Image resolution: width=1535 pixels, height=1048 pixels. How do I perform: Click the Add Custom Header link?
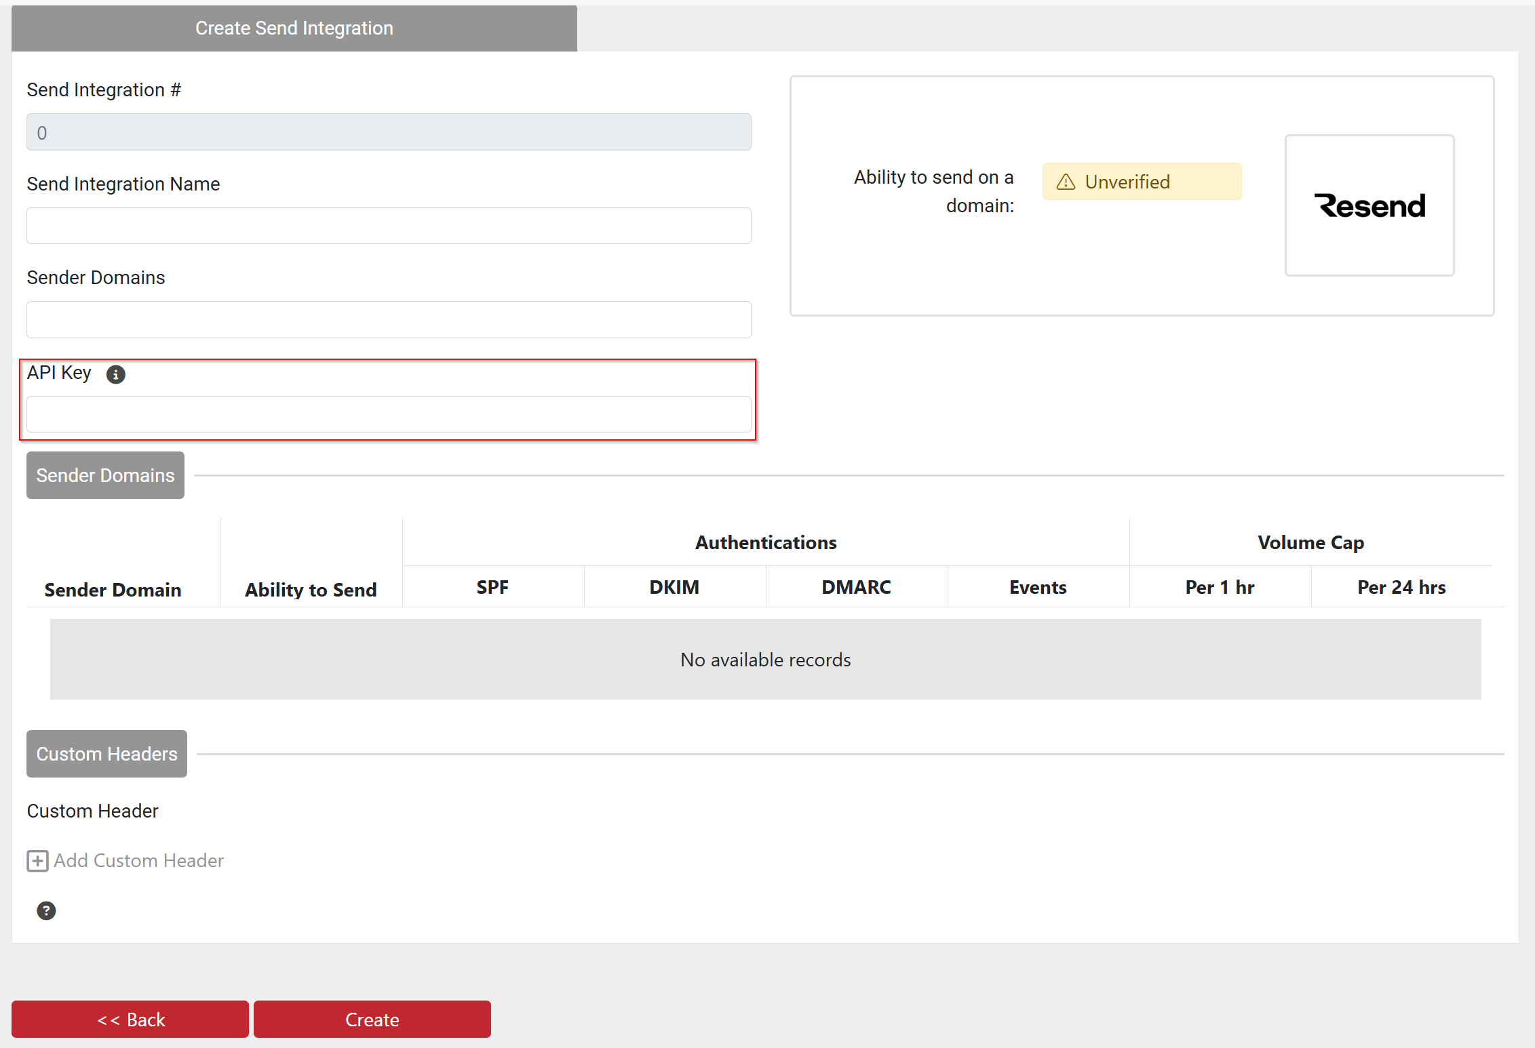[138, 861]
